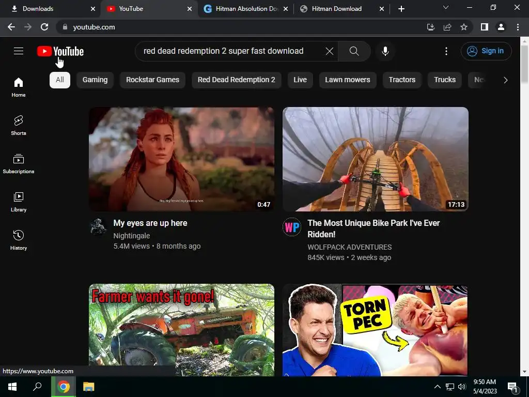The width and height of the screenshot is (529, 397).
Task: Open Chrome profile icon
Action: pos(501,27)
